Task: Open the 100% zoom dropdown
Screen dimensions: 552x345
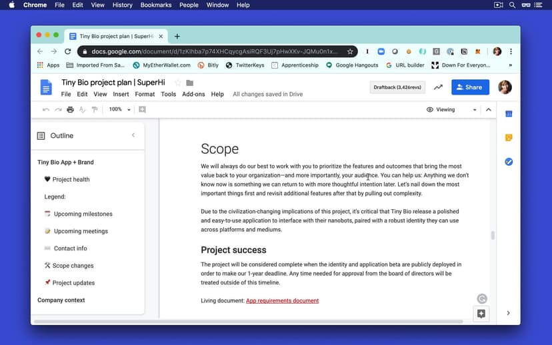Action: 120,109
